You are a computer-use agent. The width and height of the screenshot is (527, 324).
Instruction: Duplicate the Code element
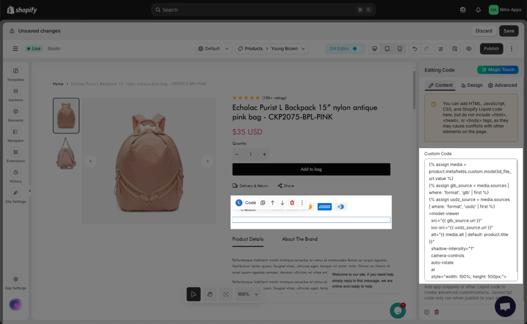click(262, 203)
